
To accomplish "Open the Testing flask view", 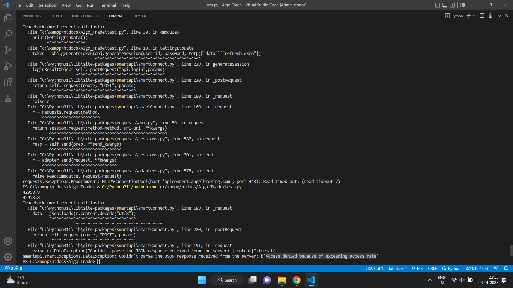I will [8, 98].
